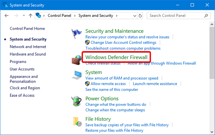Click See the name of this computer
The image size is (215, 135).
pos(111,90)
